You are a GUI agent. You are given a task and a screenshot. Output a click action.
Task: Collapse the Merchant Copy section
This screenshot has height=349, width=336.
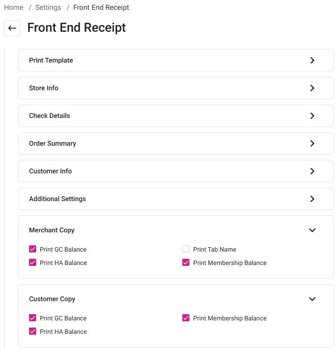tap(312, 230)
